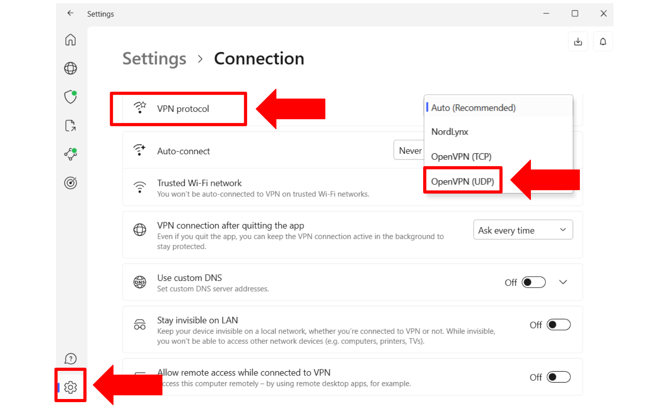664x408 pixels.
Task: Click 'Set custom DNS server addresses.' description
Action: (x=213, y=289)
